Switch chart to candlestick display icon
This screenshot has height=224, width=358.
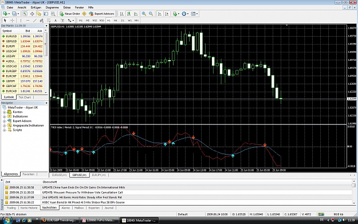coord(129,14)
